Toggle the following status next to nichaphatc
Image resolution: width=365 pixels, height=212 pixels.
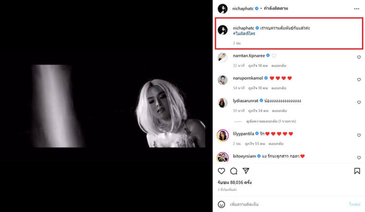coord(276,8)
